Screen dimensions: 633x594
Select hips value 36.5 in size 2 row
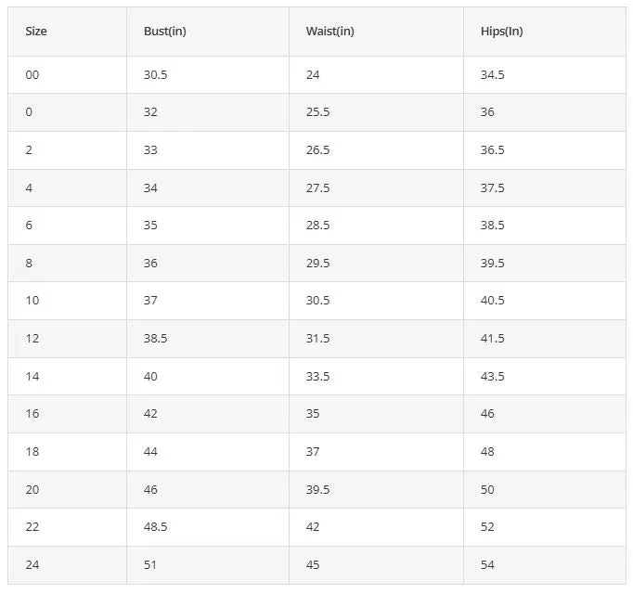coord(492,149)
